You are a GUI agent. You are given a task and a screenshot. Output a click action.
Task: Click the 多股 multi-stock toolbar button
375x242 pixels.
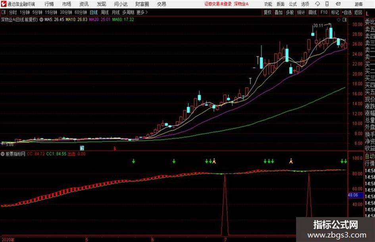point(290,12)
